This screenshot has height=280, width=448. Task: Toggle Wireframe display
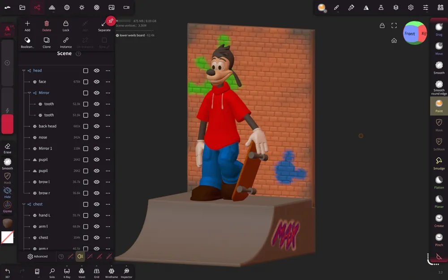pos(112,273)
